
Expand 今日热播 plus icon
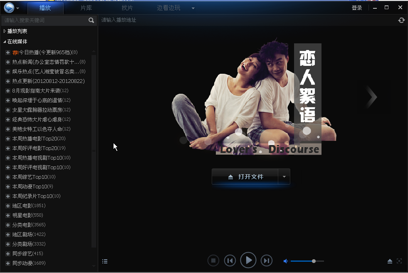click(8, 53)
